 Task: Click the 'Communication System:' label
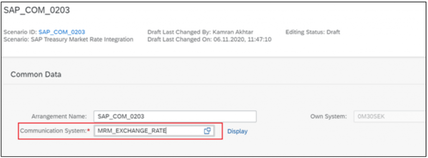pyautogui.click(x=55, y=131)
